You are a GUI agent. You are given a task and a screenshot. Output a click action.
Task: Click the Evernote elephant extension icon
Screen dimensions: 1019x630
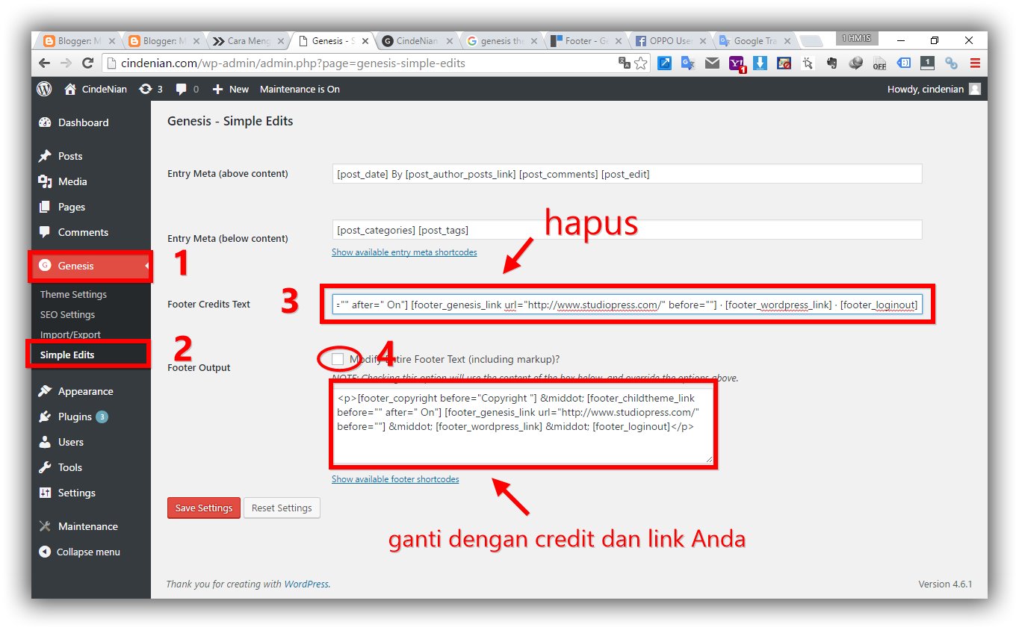coord(831,63)
